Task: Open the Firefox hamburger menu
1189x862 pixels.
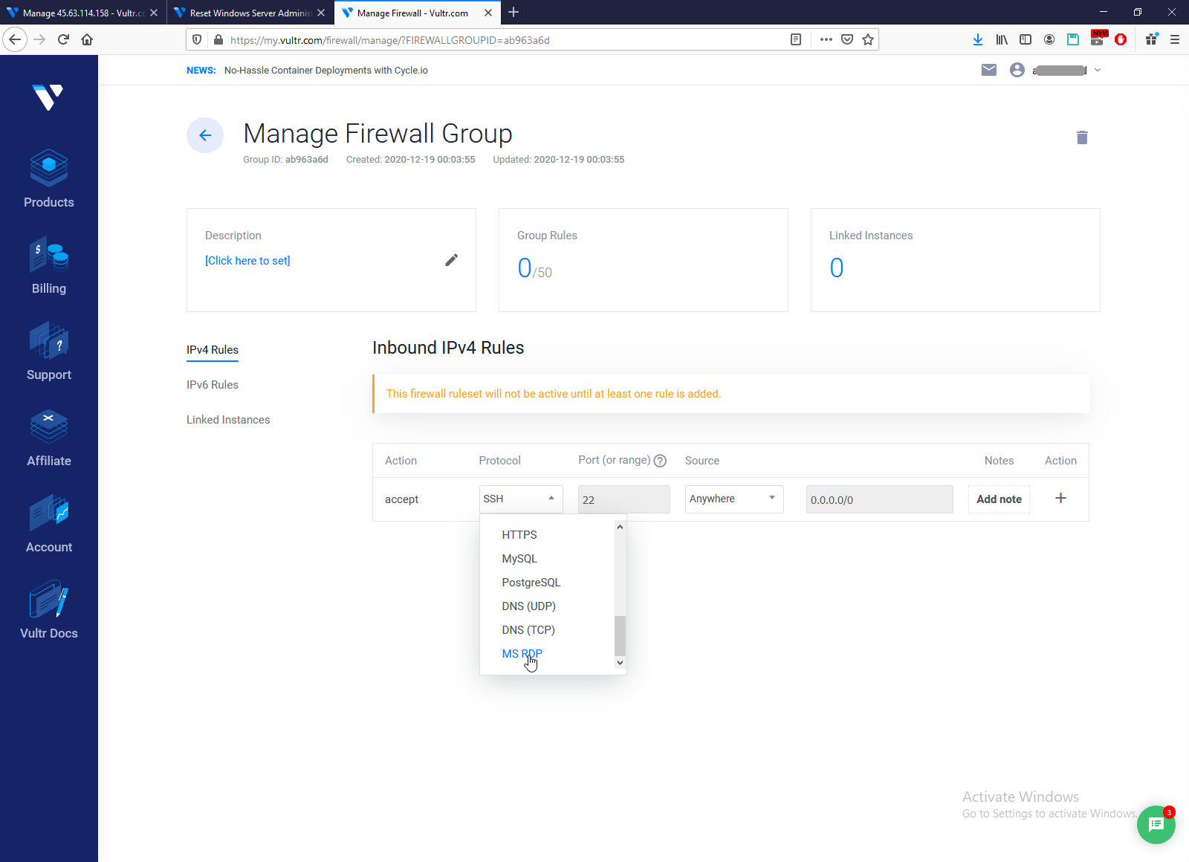Action: 1175,39
